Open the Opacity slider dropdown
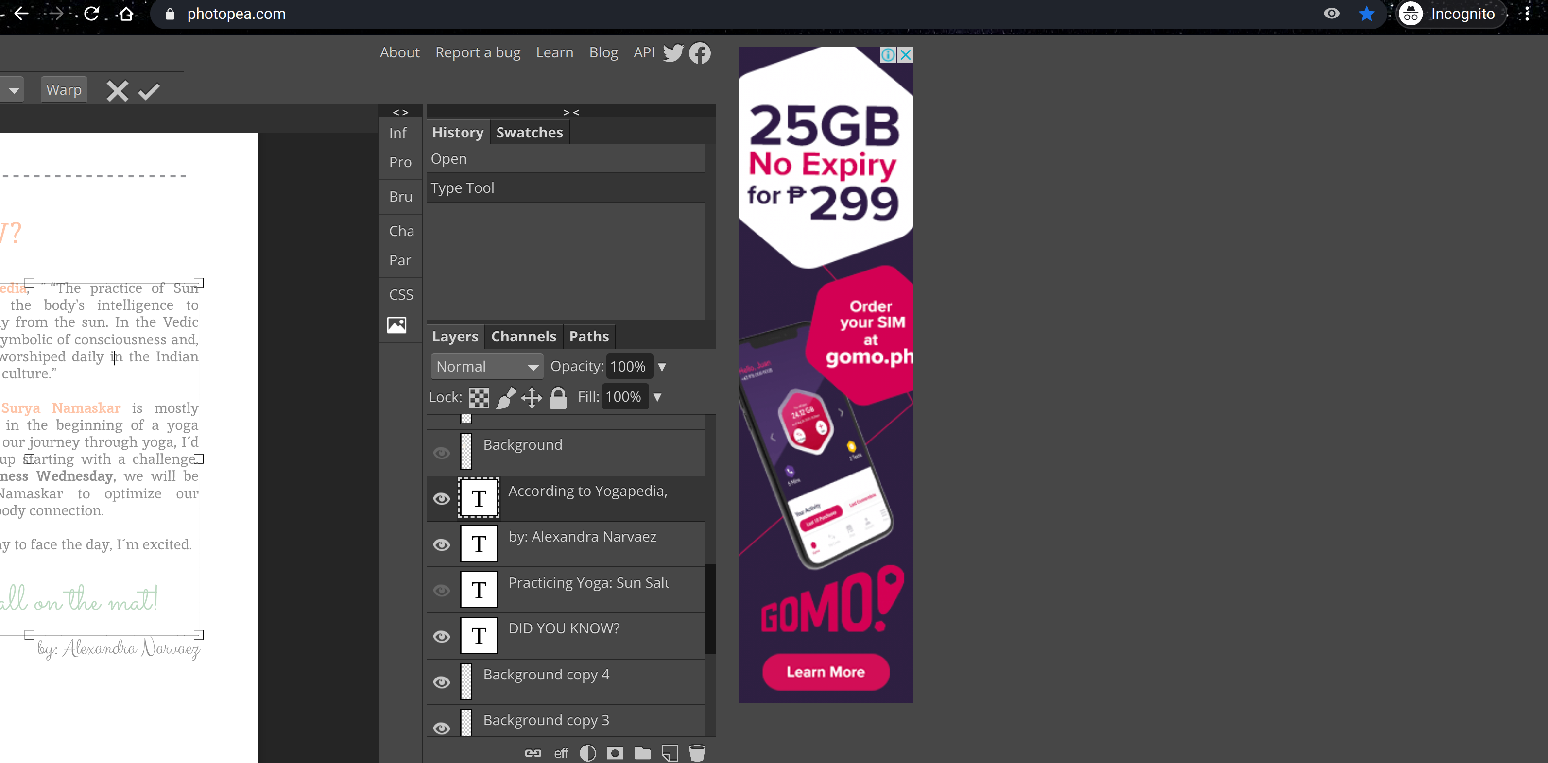Screen dimensions: 1548x763 coord(662,367)
